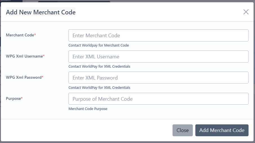Focus the Enter XML Username field

click(x=158, y=57)
